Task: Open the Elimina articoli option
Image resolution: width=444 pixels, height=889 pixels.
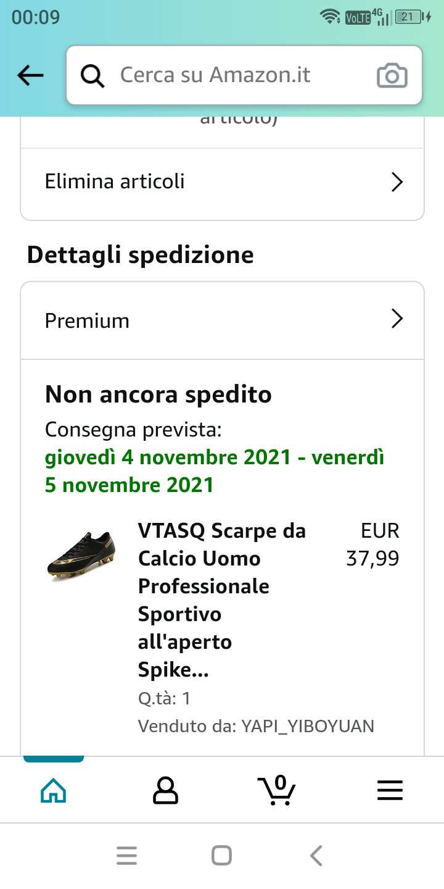Action: (x=115, y=182)
